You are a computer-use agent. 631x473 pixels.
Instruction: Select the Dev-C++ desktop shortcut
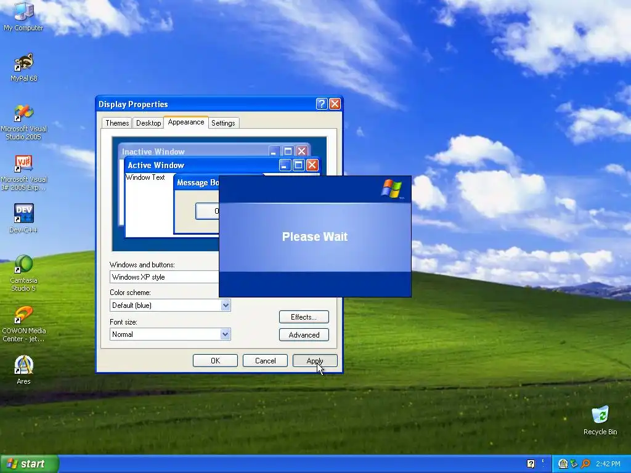point(24,219)
